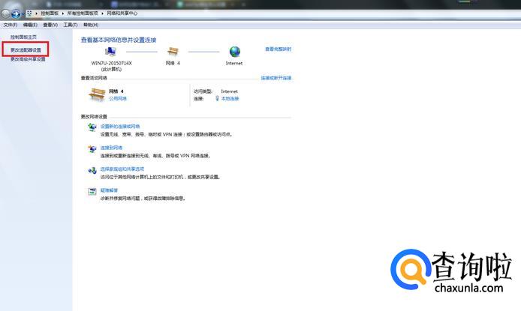Screen dimensions: 521x311
Task: Open 更改适配器设置 in the left sidebar
Action: (x=26, y=49)
